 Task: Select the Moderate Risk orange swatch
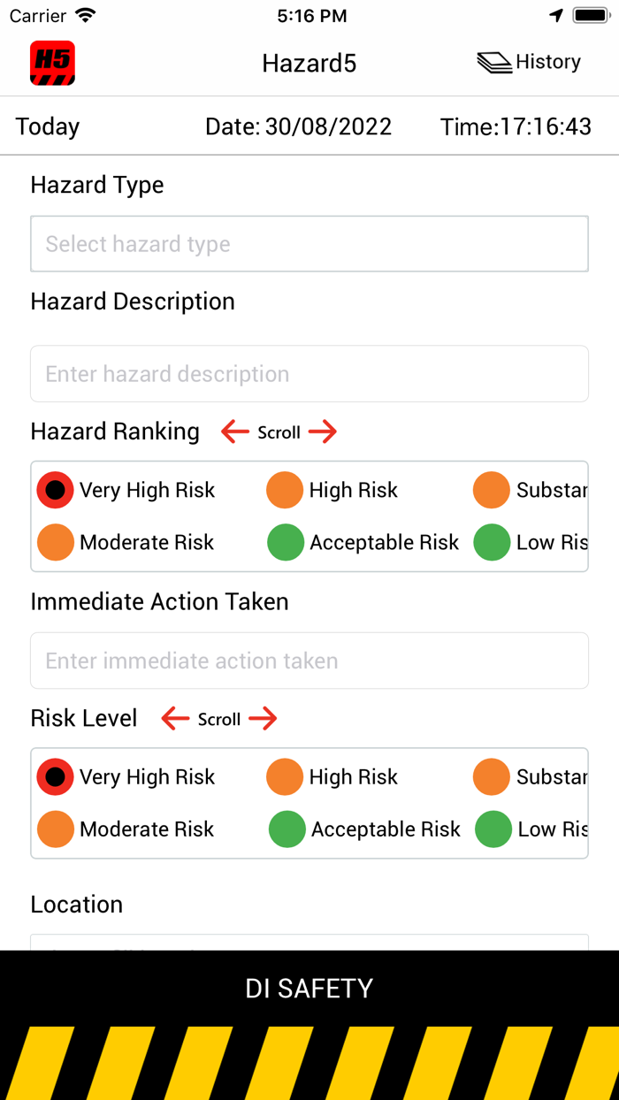coord(55,542)
